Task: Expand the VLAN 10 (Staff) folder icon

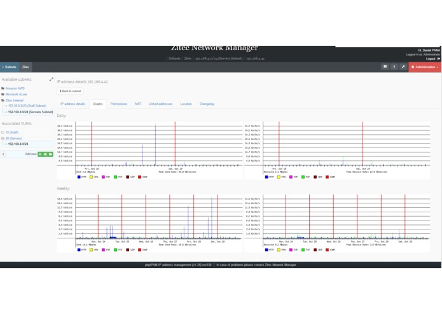Action: coord(3,132)
